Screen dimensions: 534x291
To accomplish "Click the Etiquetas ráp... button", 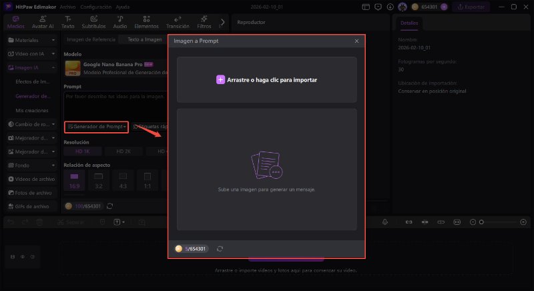I will [x=150, y=127].
